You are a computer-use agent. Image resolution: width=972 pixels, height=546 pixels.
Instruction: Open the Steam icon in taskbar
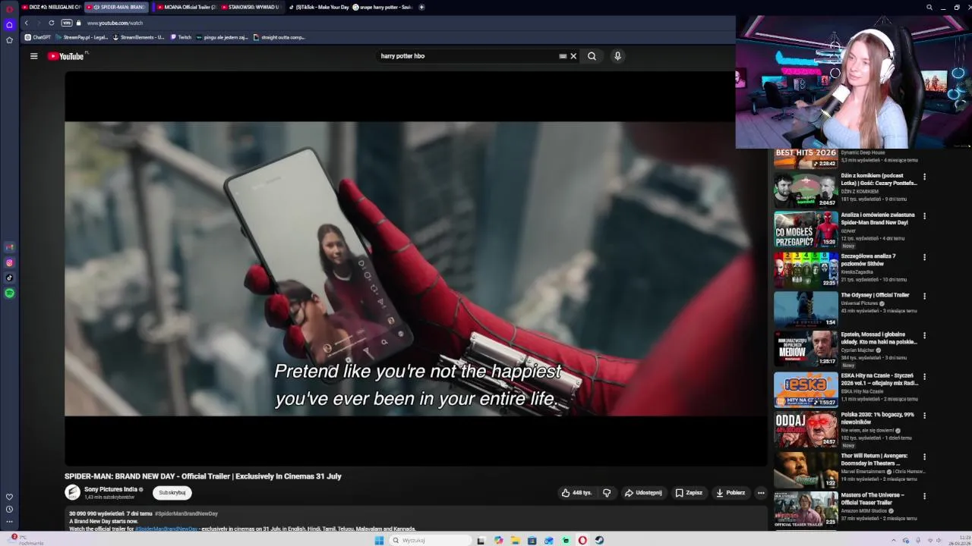point(599,540)
